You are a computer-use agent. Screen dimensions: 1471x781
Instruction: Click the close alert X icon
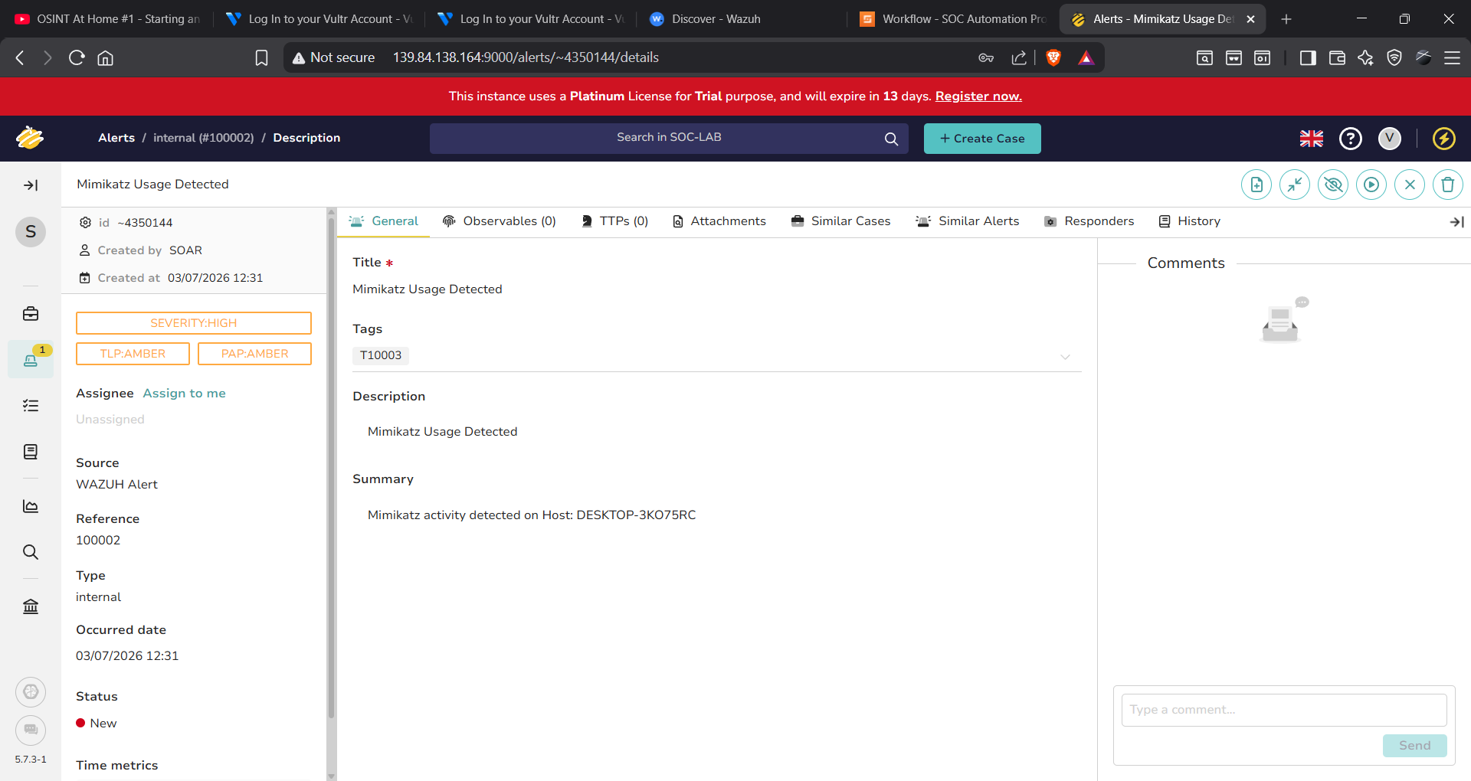[1410, 185]
